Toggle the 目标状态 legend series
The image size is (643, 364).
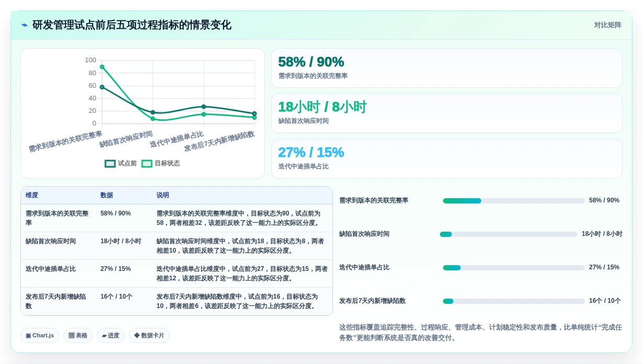(161, 163)
